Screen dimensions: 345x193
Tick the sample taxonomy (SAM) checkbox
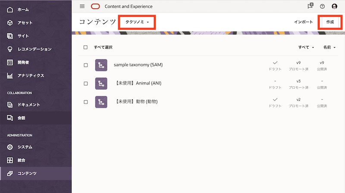(x=85, y=65)
